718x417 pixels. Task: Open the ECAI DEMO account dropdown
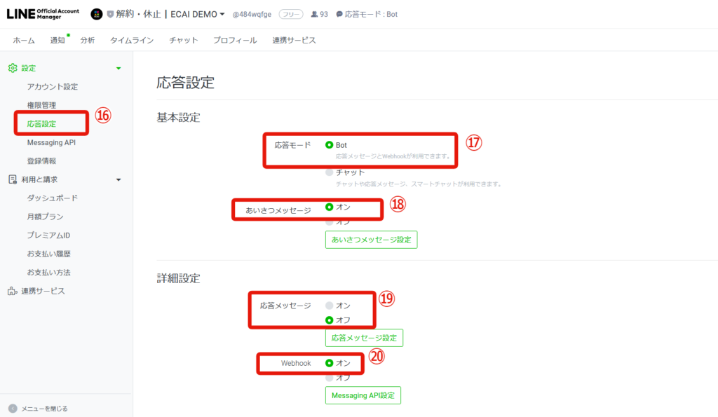click(222, 14)
